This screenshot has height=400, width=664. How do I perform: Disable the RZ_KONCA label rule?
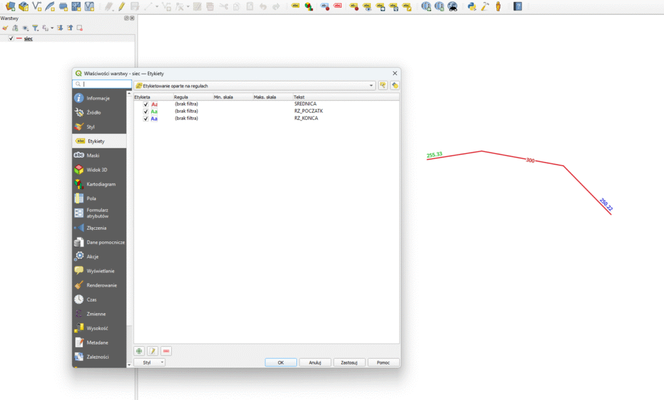(x=146, y=118)
